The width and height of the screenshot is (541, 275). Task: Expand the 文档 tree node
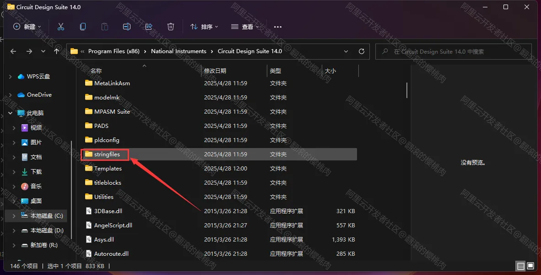(x=14, y=157)
